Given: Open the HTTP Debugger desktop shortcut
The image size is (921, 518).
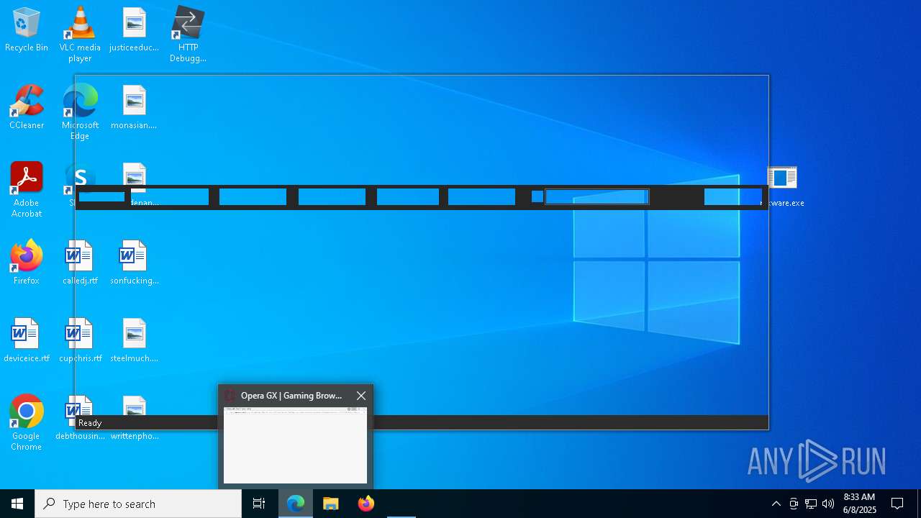Looking at the screenshot, I should click(x=188, y=35).
